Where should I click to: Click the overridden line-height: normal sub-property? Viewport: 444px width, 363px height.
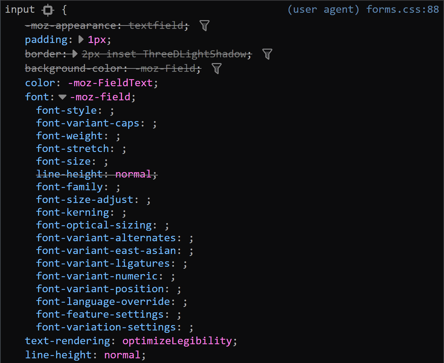click(96, 174)
